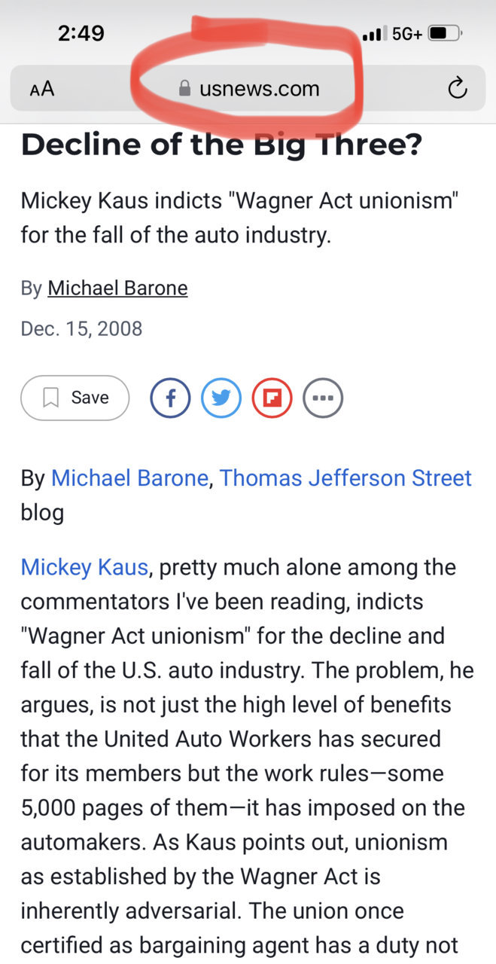Tap the padlock icon beside usnews.com
Image resolution: width=496 pixels, height=964 pixels.
[184, 89]
